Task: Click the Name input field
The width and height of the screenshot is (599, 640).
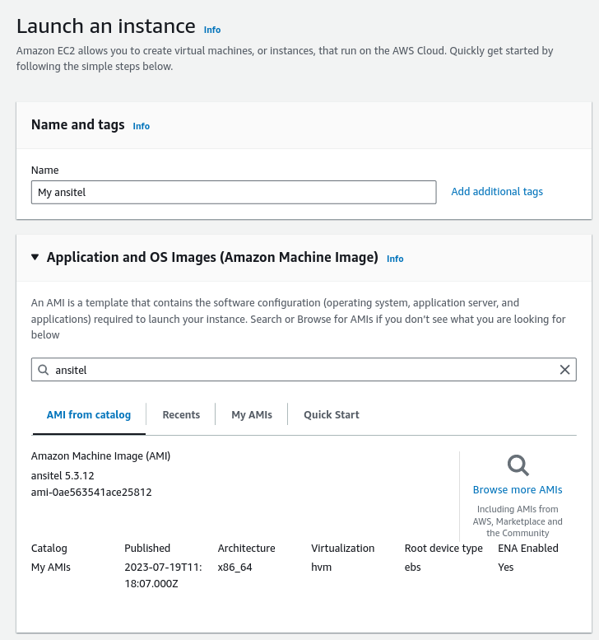Action: click(234, 192)
